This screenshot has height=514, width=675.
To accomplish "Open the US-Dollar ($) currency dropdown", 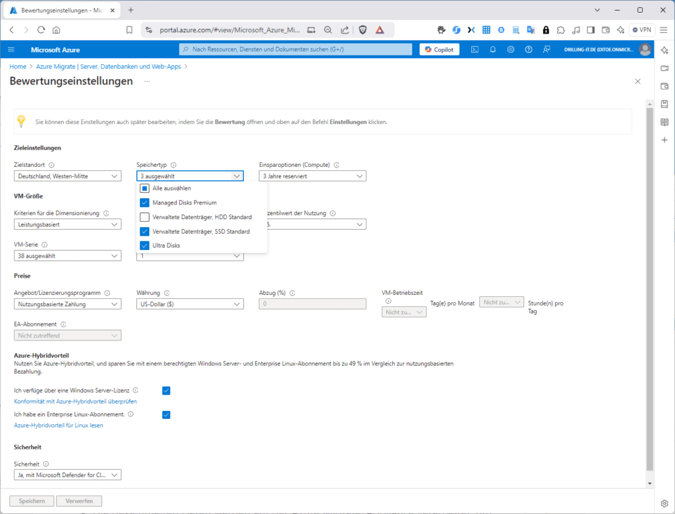I will (190, 304).
